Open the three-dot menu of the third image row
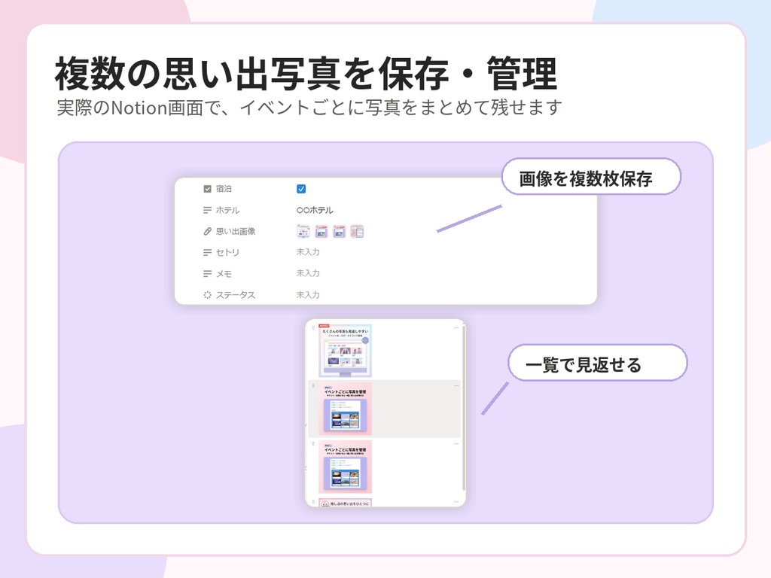771x578 pixels. (456, 444)
